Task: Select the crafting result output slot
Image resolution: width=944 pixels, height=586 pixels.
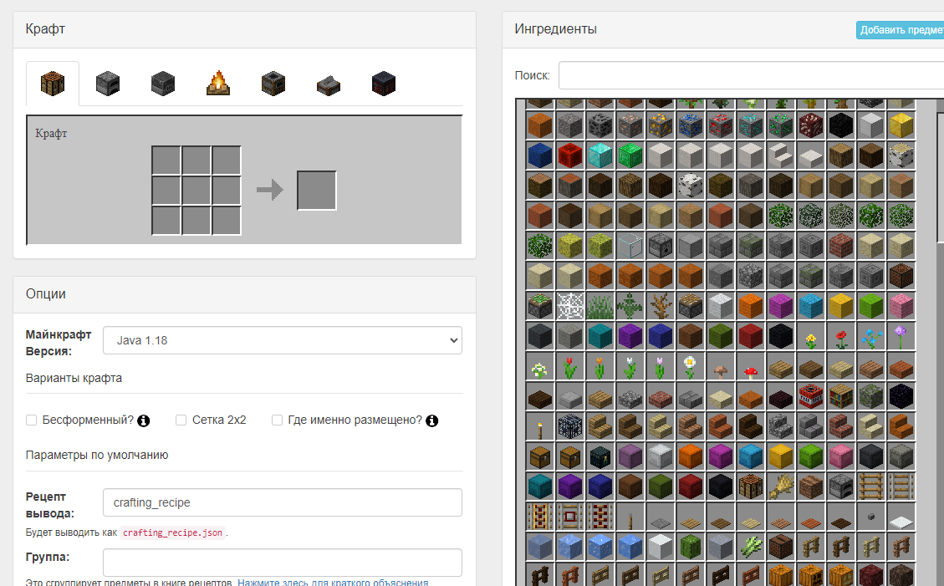Action: (317, 190)
